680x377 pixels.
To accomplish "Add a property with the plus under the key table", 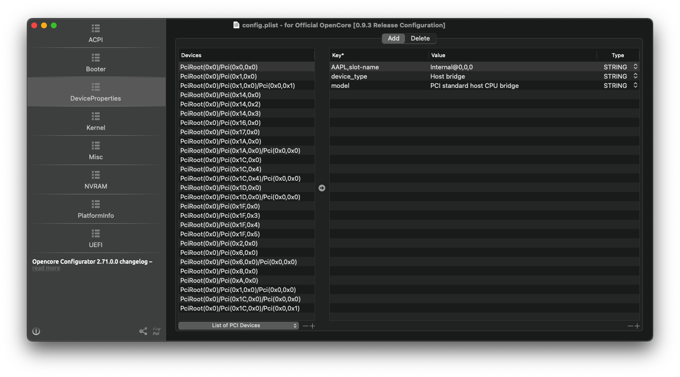I will tap(637, 326).
